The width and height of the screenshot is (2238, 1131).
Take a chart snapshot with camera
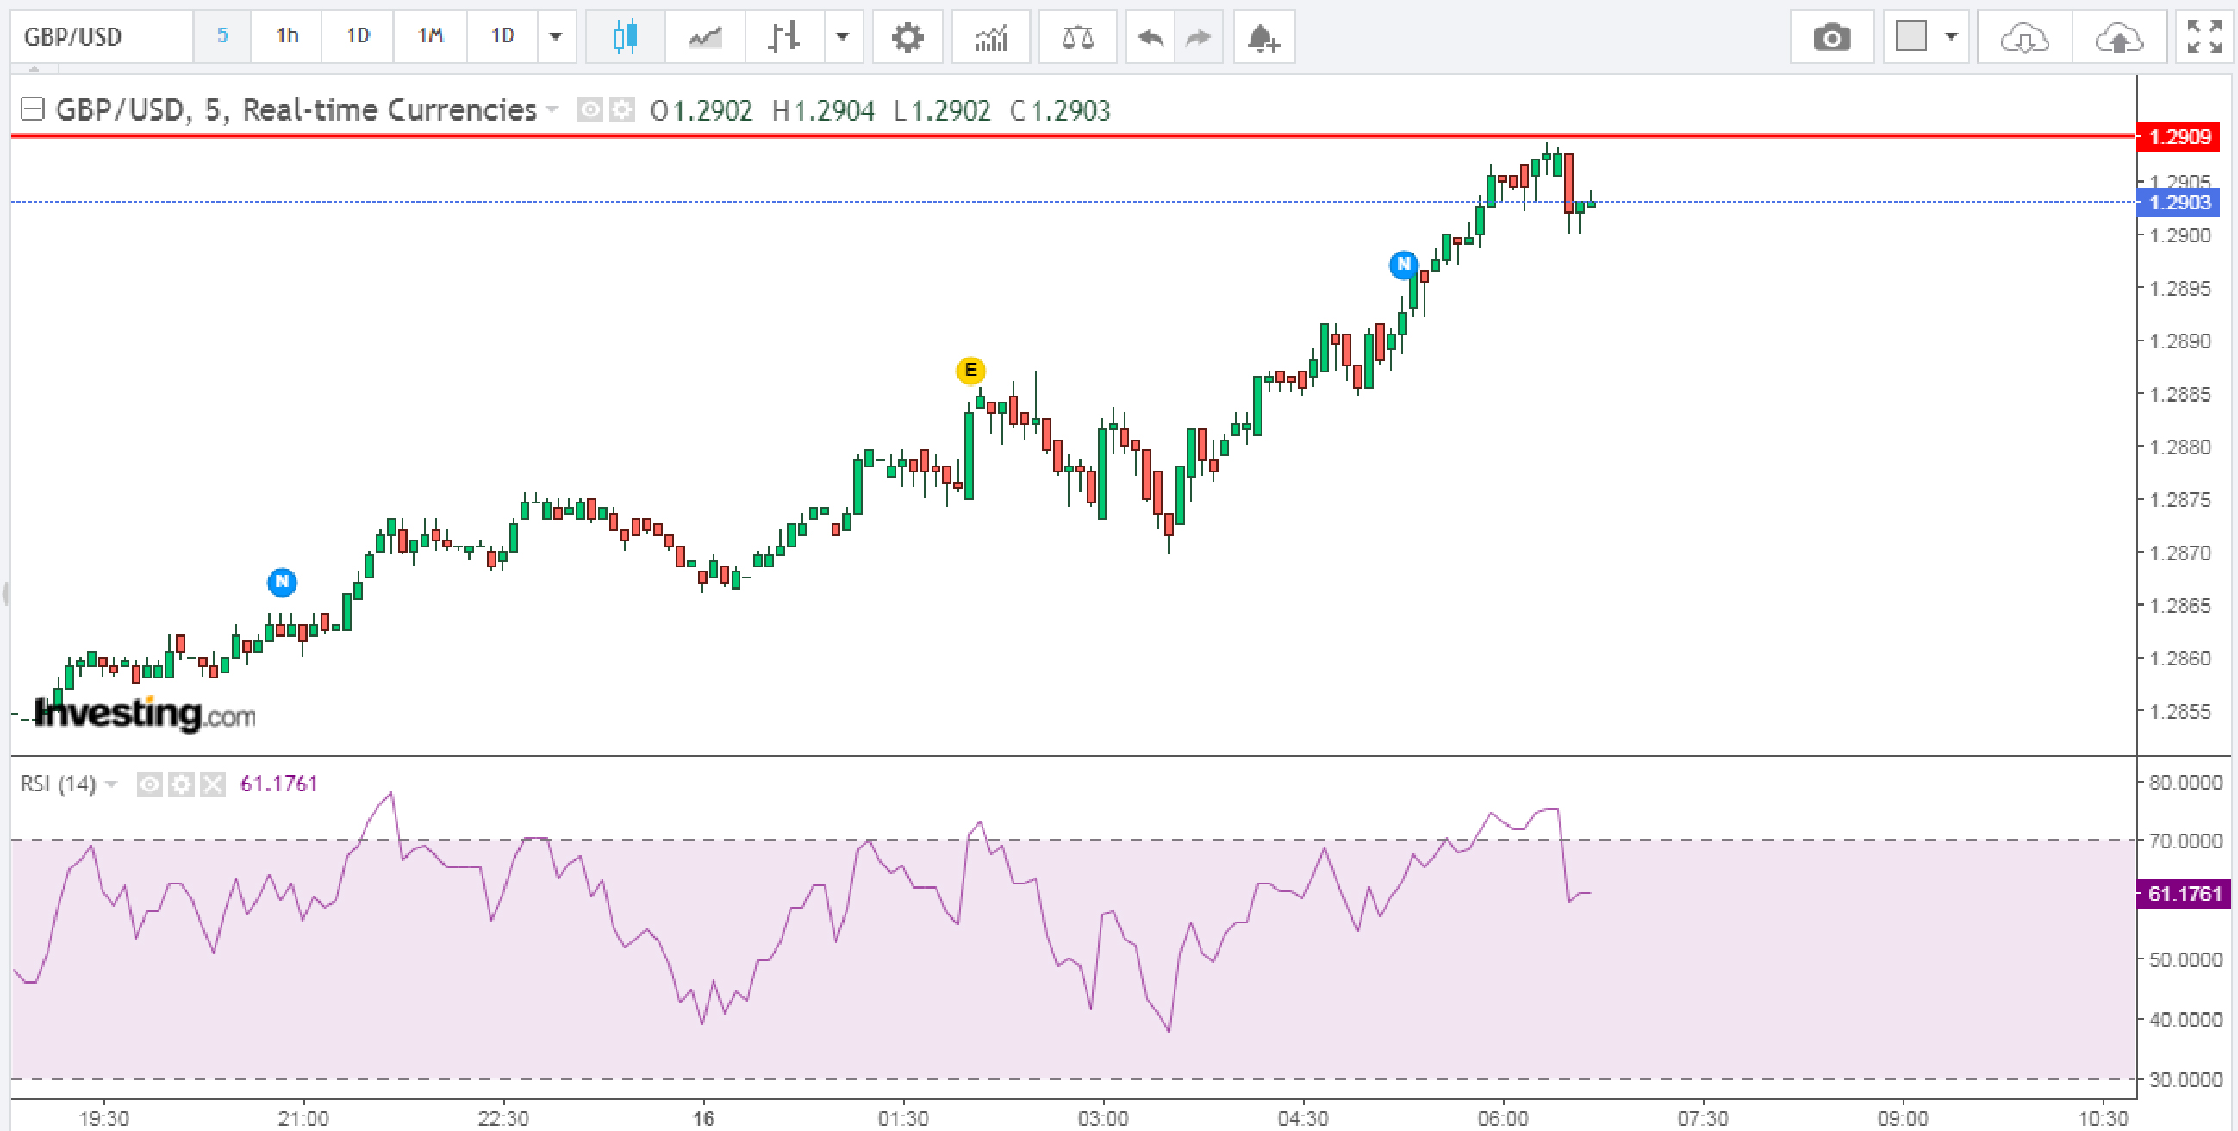point(1831,36)
